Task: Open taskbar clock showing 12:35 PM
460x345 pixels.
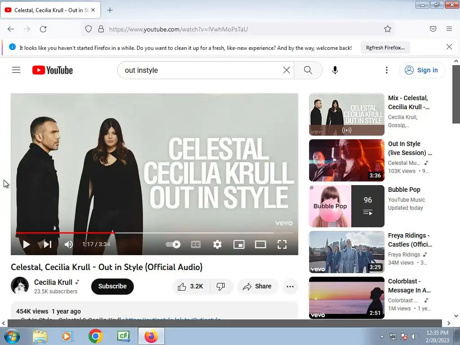Action: (x=437, y=336)
